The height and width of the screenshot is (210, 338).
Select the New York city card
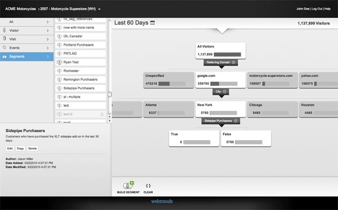(220, 110)
